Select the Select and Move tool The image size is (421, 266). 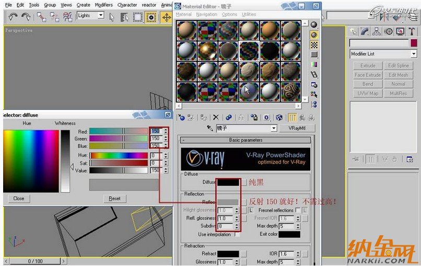pos(167,17)
